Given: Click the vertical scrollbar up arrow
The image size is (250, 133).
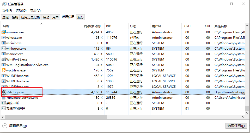Looking at the screenshot, I should click(247, 26).
